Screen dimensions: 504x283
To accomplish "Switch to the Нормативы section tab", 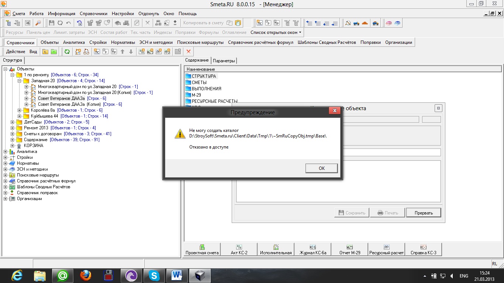I will click(x=123, y=42).
